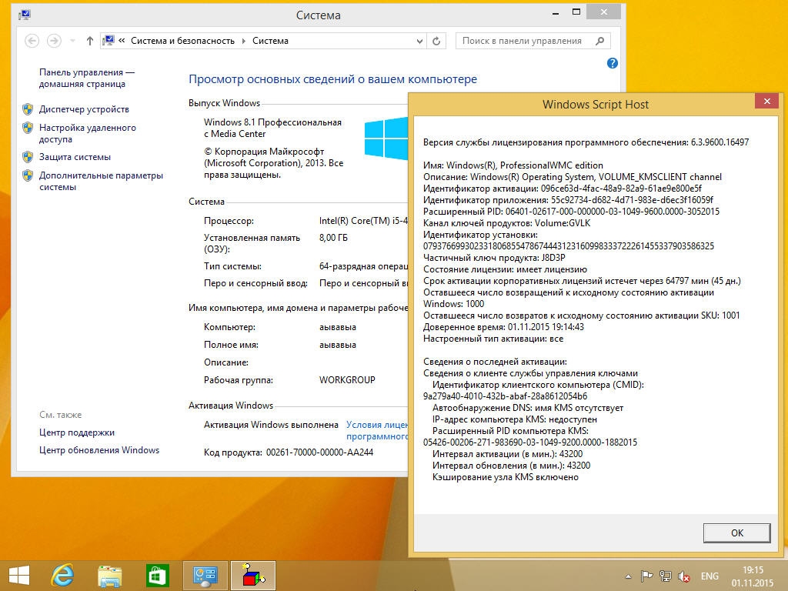Image resolution: width=788 pixels, height=591 pixels.
Task: Open 'Центр поддержки' link
Action: click(x=77, y=432)
